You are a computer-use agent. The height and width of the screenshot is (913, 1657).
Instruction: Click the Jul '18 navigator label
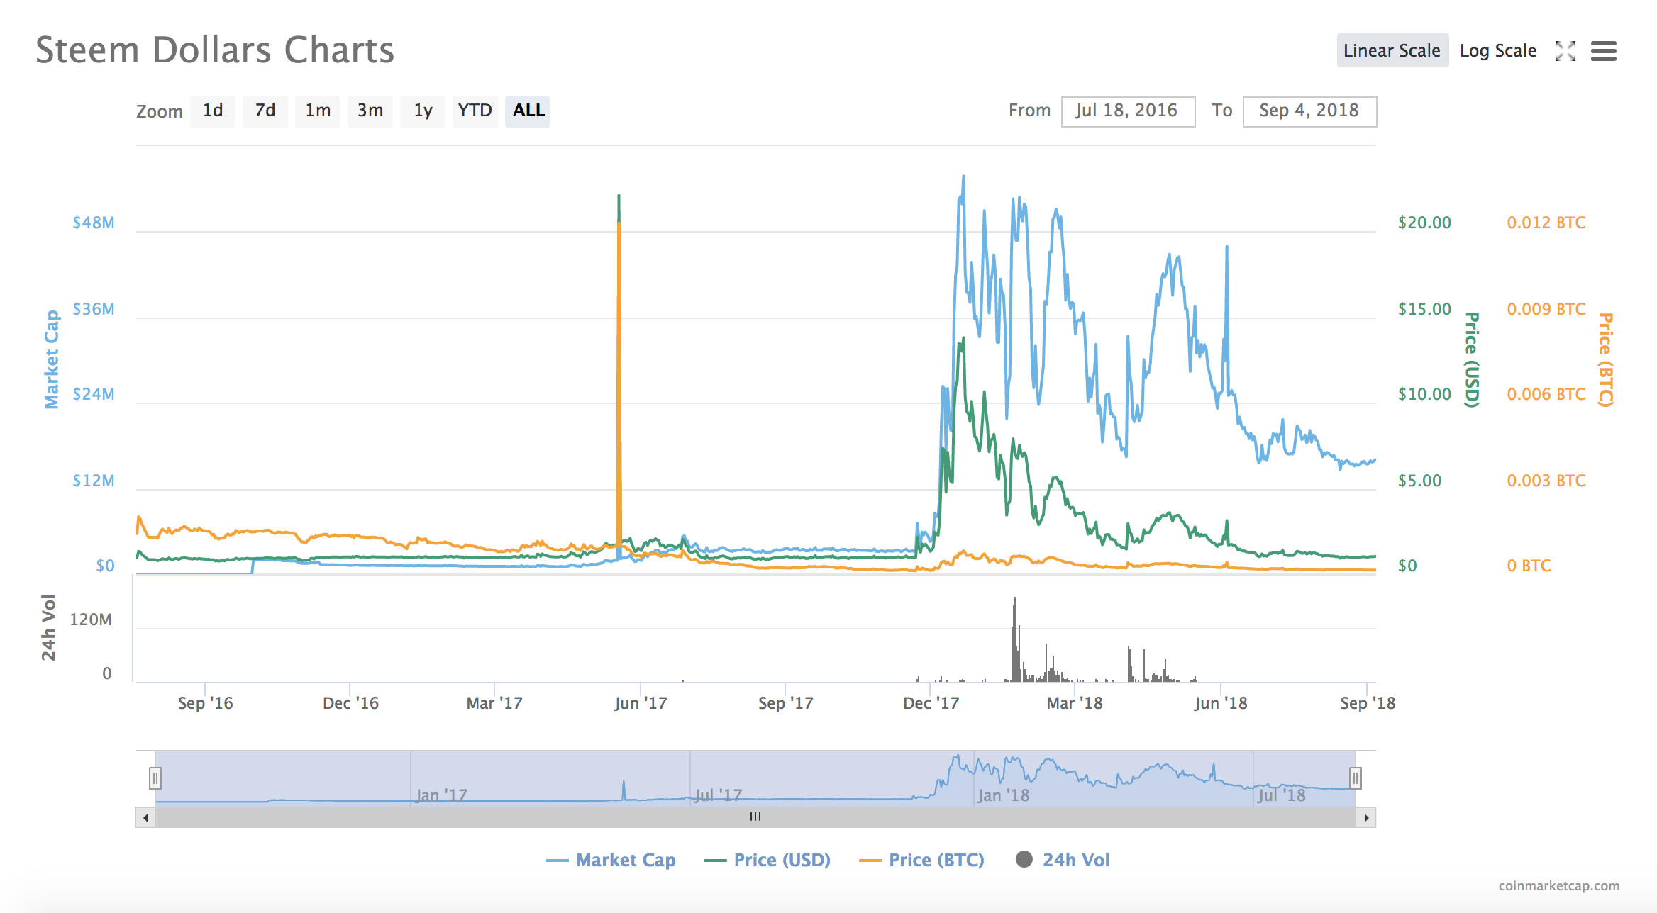(1281, 795)
